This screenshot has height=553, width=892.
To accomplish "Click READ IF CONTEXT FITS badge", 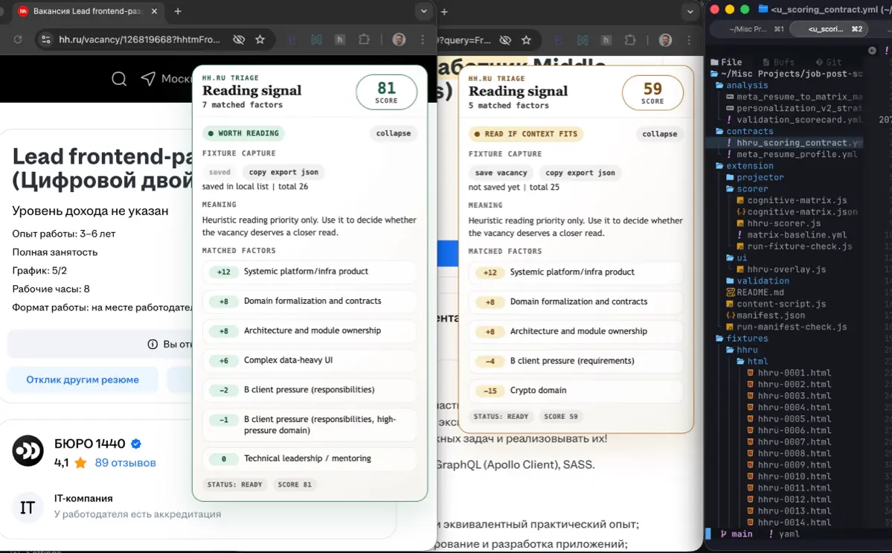I will coord(526,134).
